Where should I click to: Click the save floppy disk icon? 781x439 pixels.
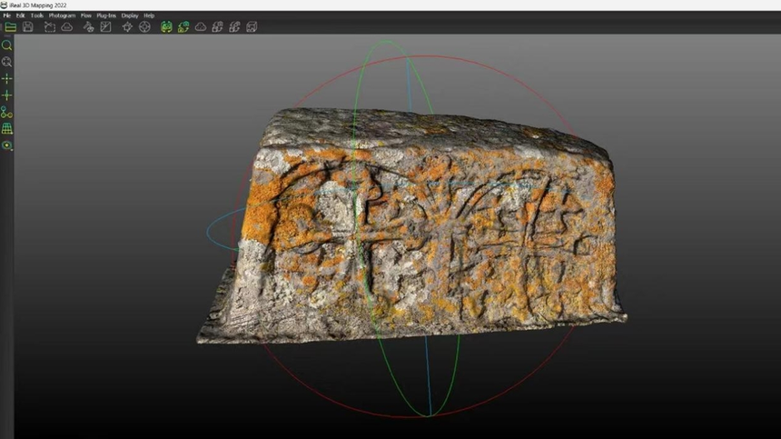point(28,27)
